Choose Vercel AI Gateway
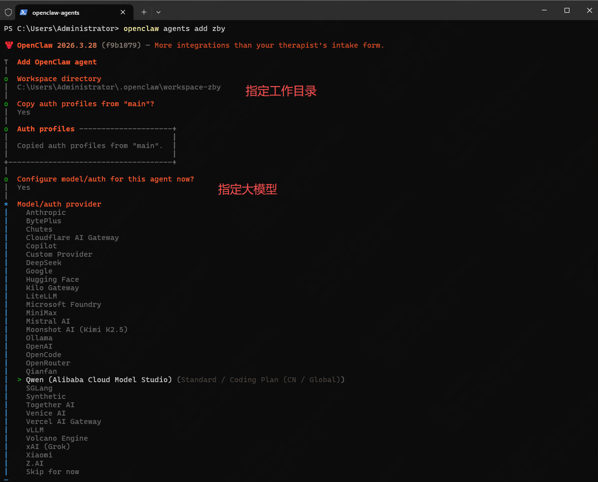The width and height of the screenshot is (598, 482). 63,422
